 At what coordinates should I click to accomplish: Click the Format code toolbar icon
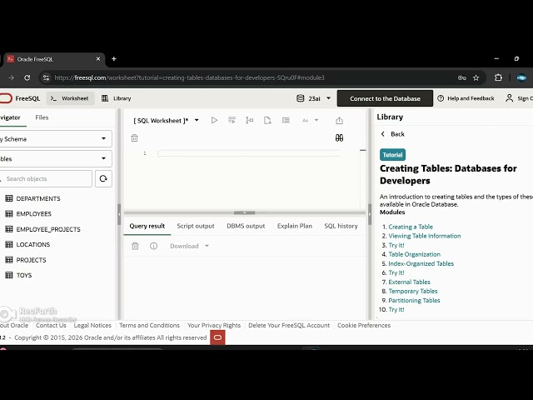pos(286,120)
